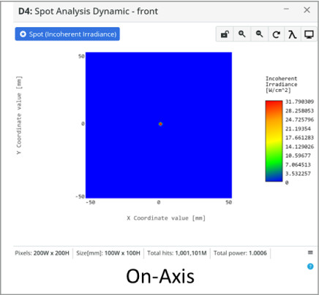Open the Spot (Incoherent Irradiance) selector
The width and height of the screenshot is (319, 295).
click(67, 34)
